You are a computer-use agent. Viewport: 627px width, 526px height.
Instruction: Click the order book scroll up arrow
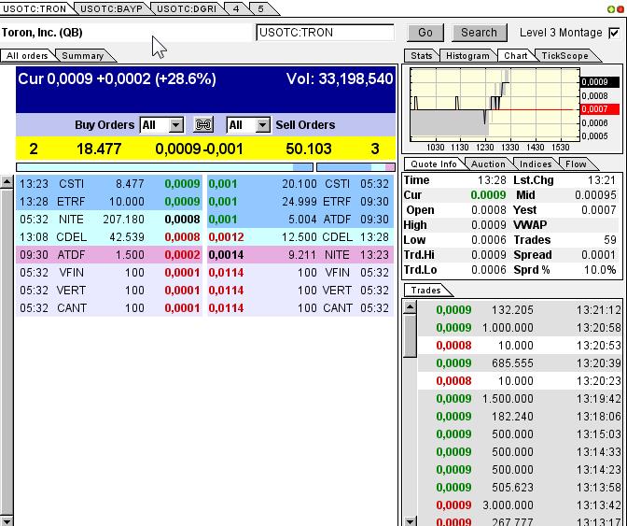coord(7,182)
